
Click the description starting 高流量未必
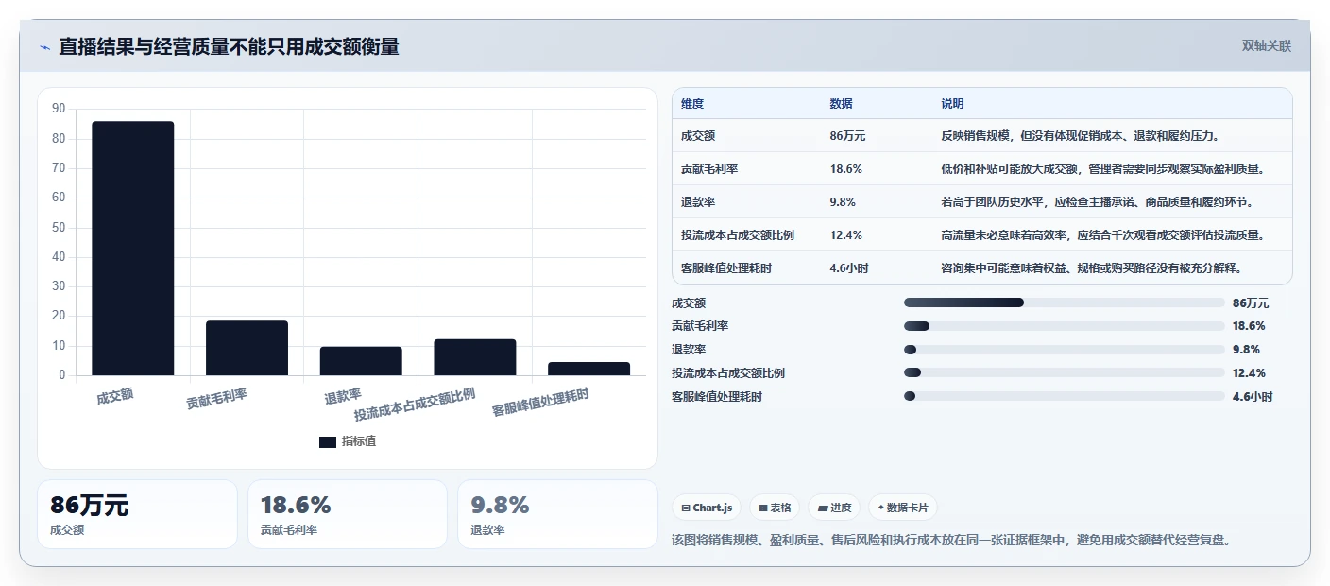pos(1102,235)
